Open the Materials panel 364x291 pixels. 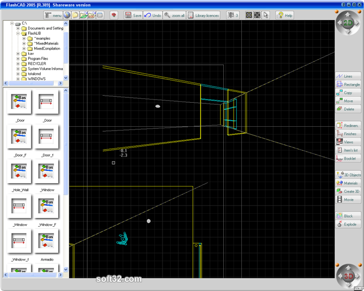coord(348,183)
